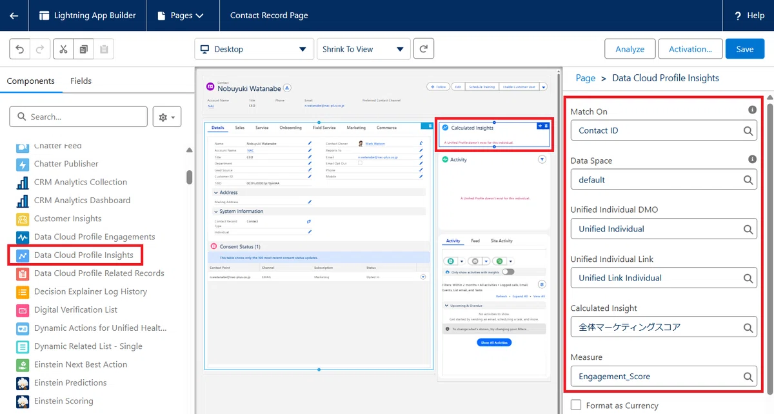Open the Unified Individual Link lookup

[x=664, y=278]
